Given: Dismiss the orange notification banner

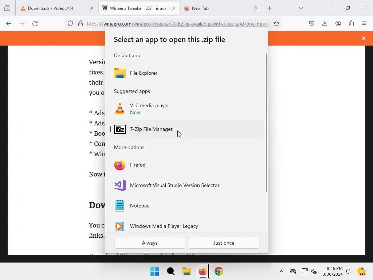Looking at the screenshot, I should click(364, 38).
